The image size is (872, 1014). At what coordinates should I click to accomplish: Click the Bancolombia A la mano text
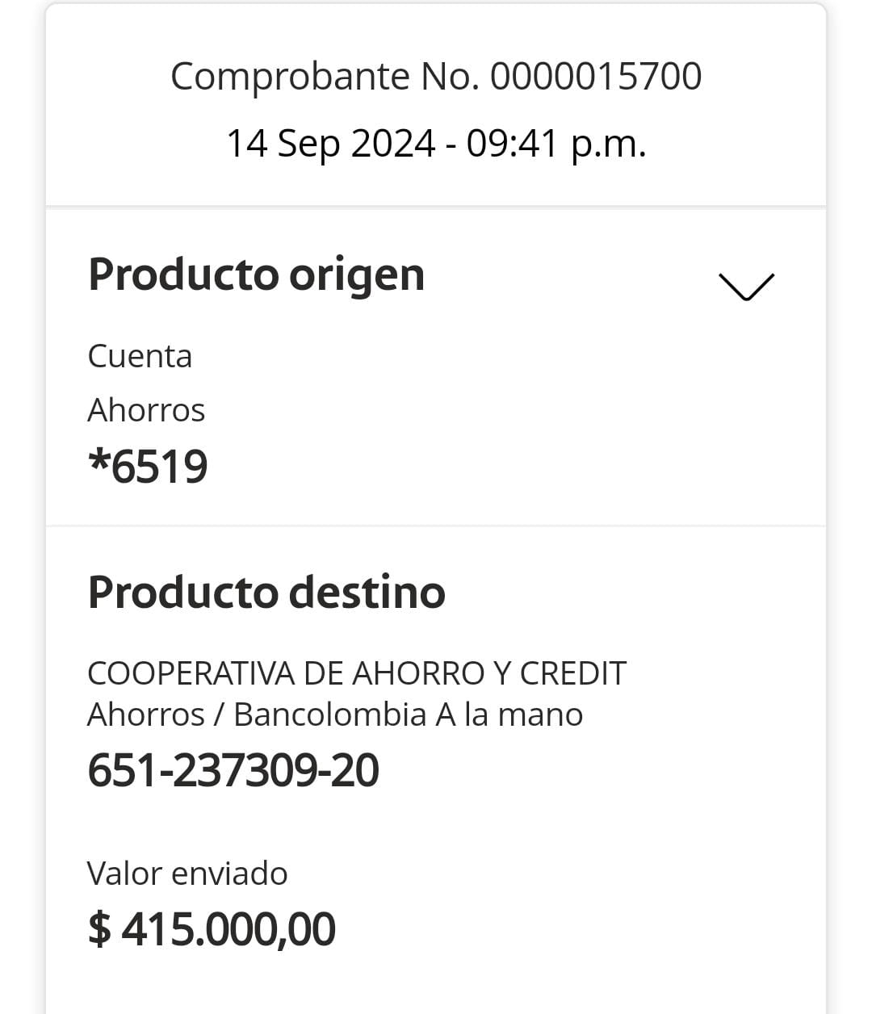click(x=408, y=714)
